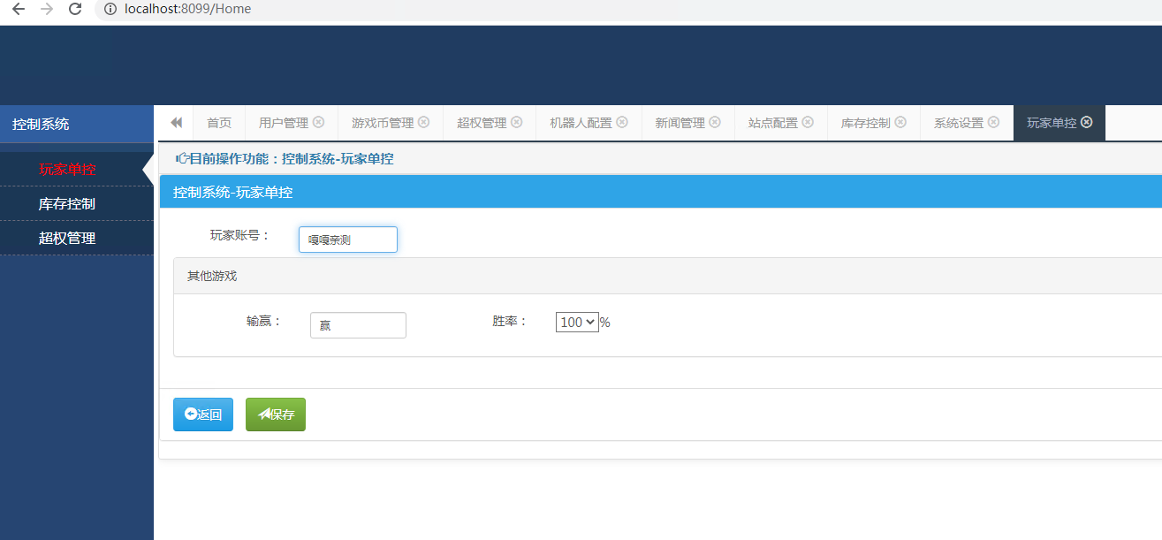Close the active 玩家单控 tab
Viewport: 1162px width, 540px height.
click(1087, 123)
